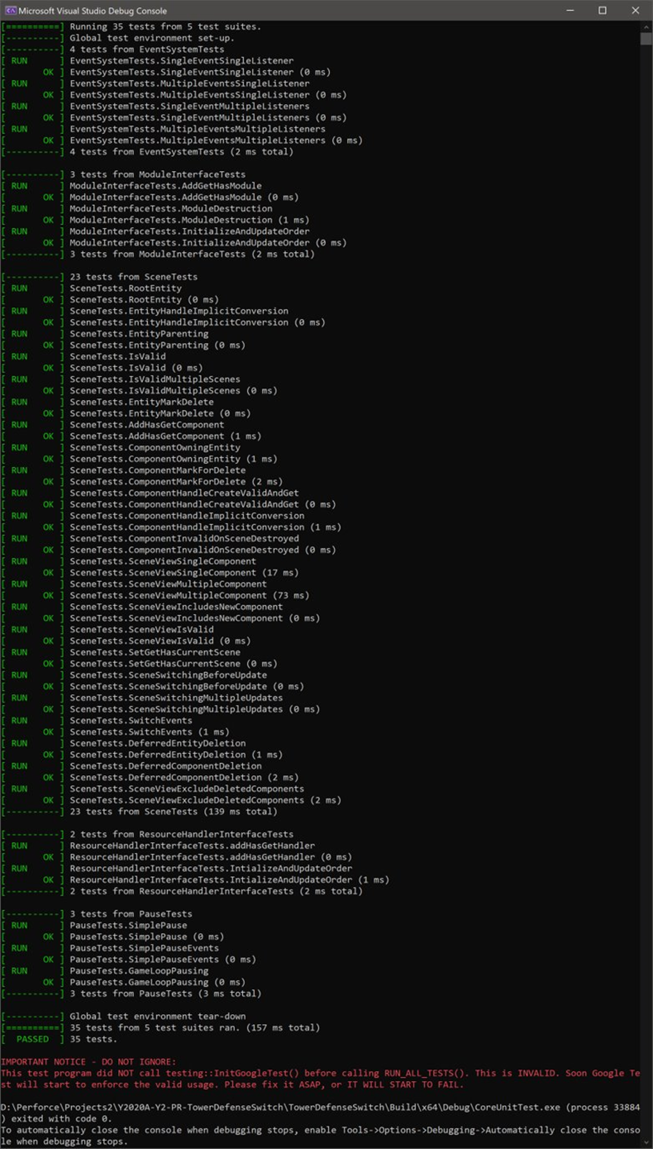Click the CoreUnitTest.exe path line

click(320, 1107)
